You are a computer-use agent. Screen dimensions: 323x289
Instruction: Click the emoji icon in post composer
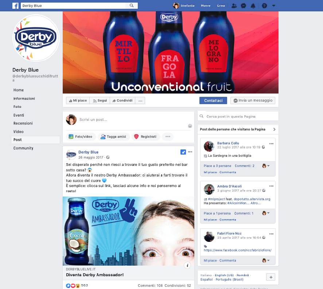pyautogui.click(x=190, y=126)
